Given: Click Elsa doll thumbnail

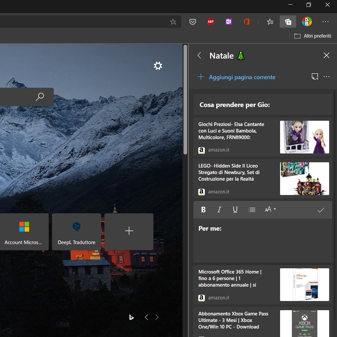Looking at the screenshot, I should pos(304,137).
